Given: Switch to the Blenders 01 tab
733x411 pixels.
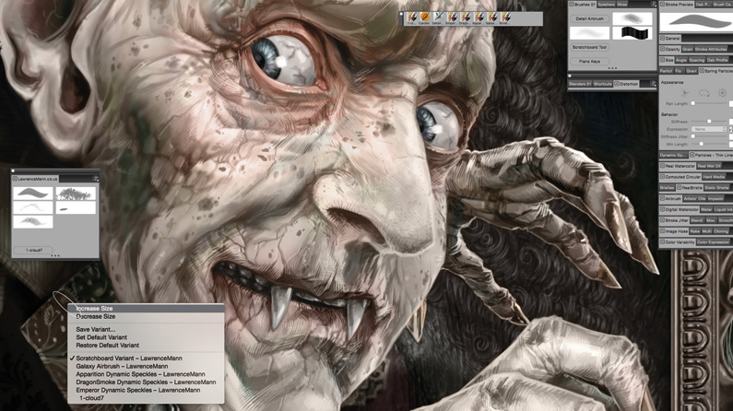Looking at the screenshot, I should click(x=580, y=84).
